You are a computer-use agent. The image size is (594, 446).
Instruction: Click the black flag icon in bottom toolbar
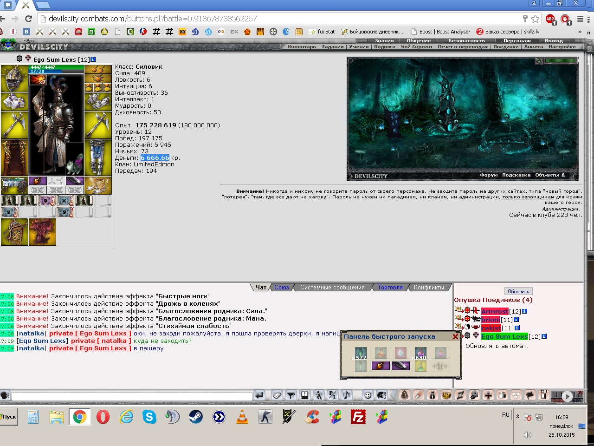coord(530,395)
